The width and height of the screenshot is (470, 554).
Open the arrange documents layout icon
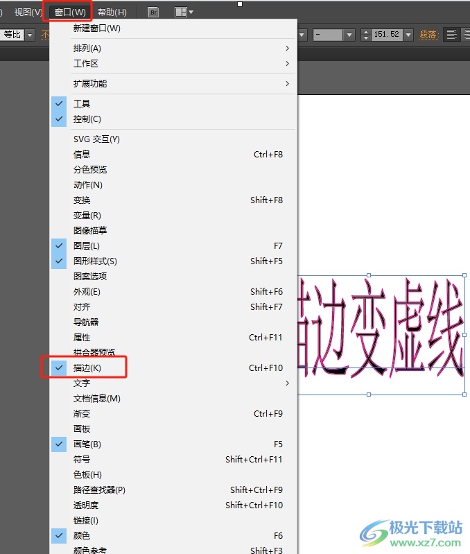(184, 12)
